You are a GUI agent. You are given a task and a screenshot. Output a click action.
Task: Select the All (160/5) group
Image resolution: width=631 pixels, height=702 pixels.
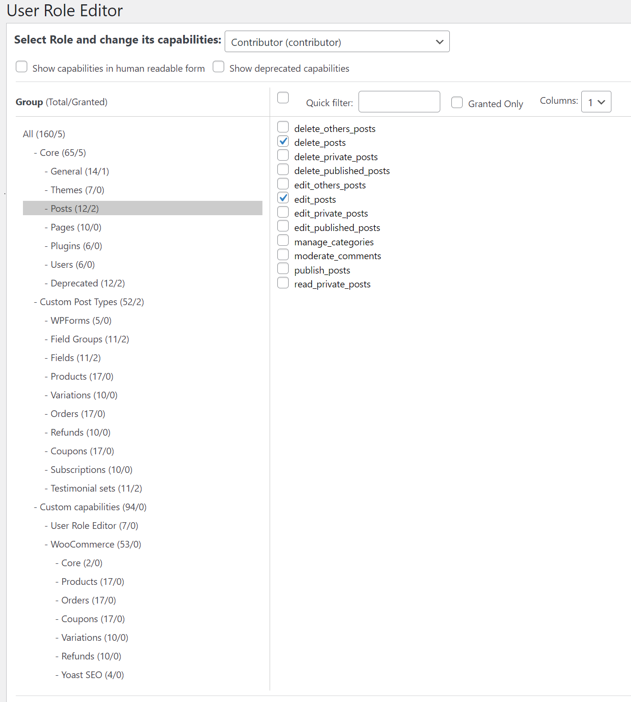pos(44,134)
